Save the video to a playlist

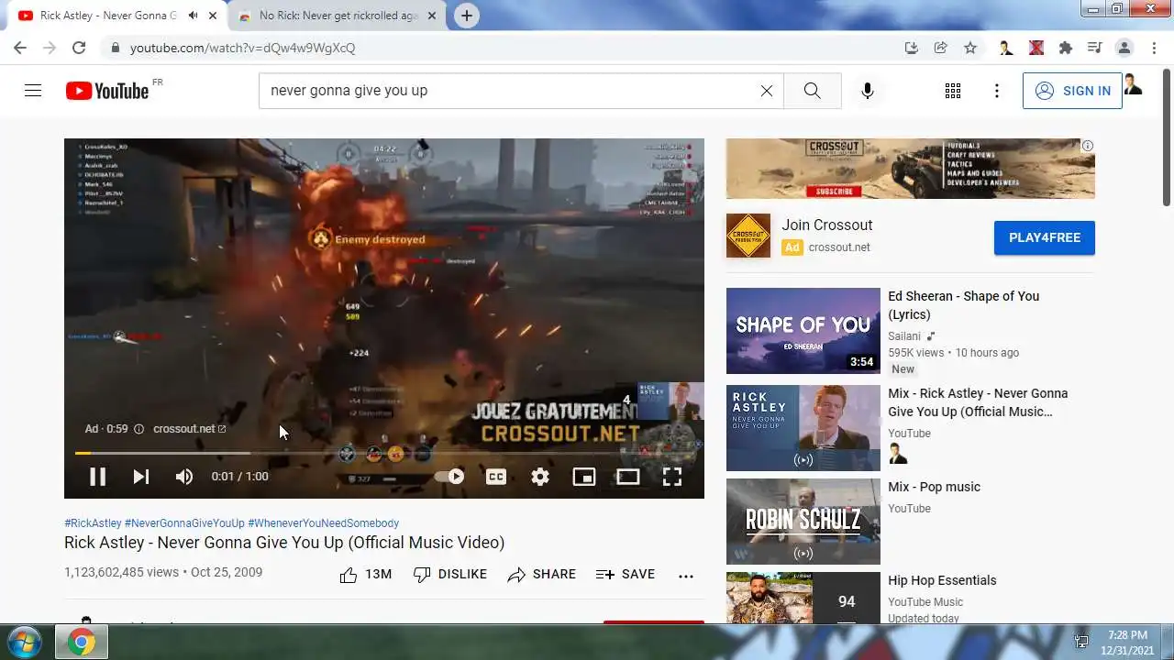click(x=626, y=575)
